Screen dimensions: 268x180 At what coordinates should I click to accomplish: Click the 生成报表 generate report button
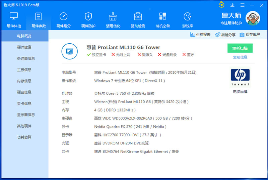point(200,35)
